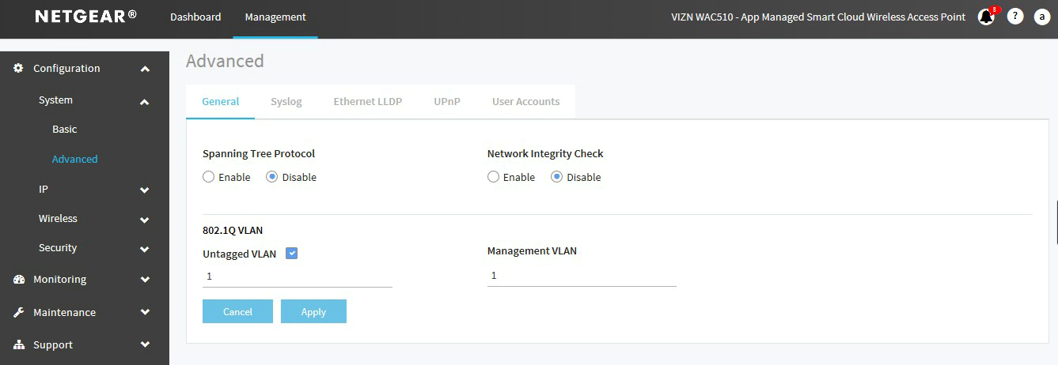Click the user account avatar icon
Image resolution: width=1058 pixels, height=365 pixels.
pos(1042,17)
